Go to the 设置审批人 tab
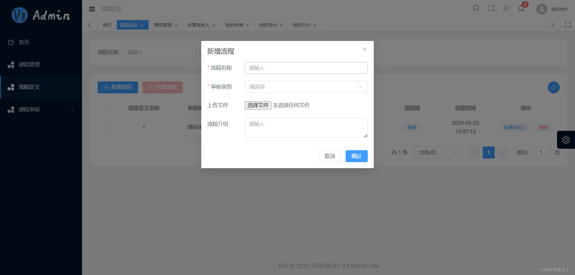575x275 pixels. (x=199, y=25)
